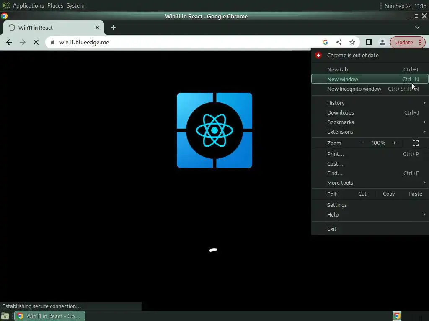
Task: Open a new tab with plus button
Action: coord(113,28)
